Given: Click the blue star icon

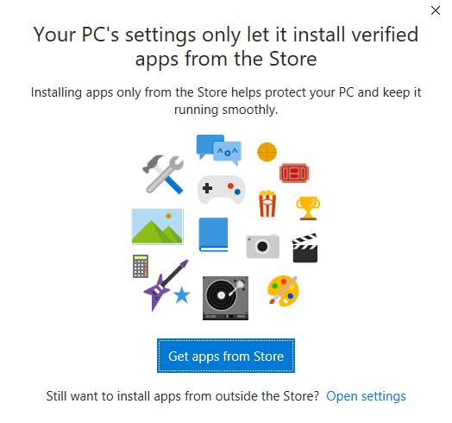Looking at the screenshot, I should (x=182, y=295).
